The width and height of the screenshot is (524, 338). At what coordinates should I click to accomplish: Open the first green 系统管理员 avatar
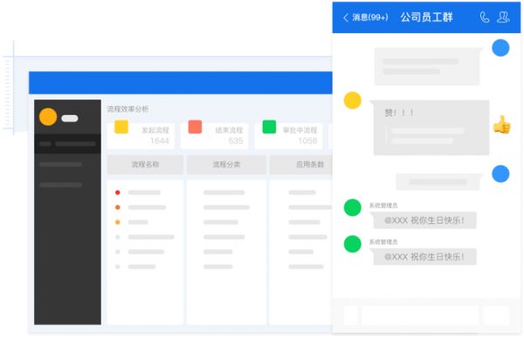[353, 207]
